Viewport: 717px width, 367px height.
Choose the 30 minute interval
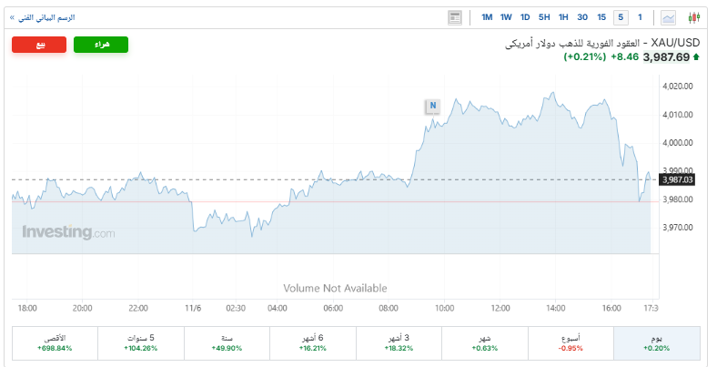pyautogui.click(x=582, y=17)
